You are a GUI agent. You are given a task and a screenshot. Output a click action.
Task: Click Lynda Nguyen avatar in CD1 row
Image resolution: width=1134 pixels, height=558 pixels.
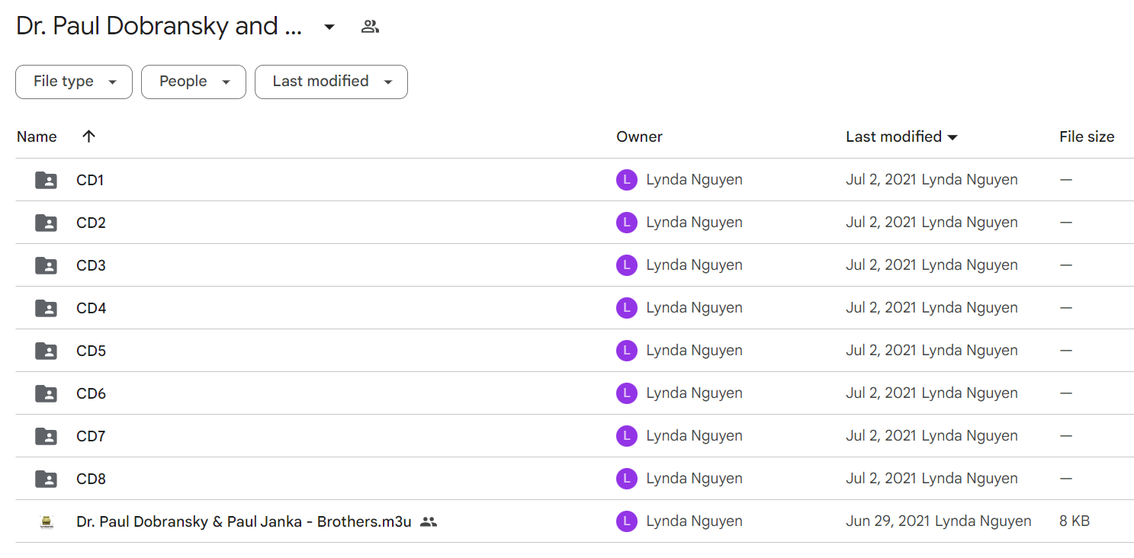point(627,180)
